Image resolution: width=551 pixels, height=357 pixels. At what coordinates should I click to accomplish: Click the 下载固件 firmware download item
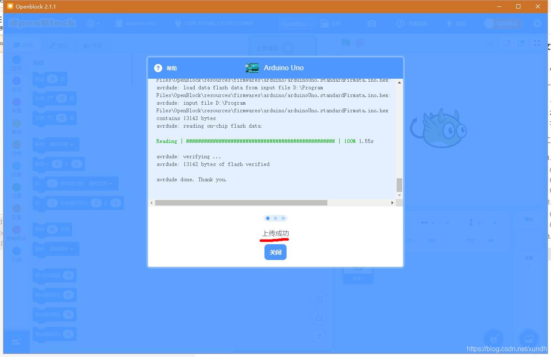pyautogui.click(x=412, y=24)
